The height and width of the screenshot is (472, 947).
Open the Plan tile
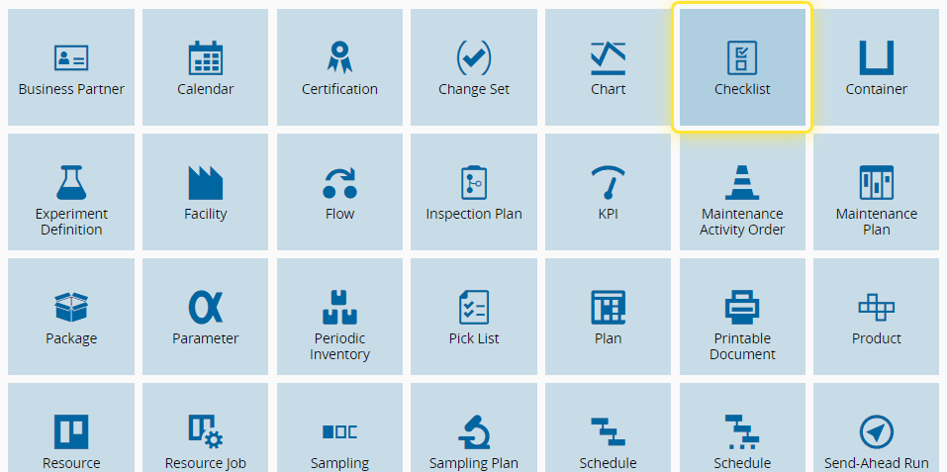608,317
